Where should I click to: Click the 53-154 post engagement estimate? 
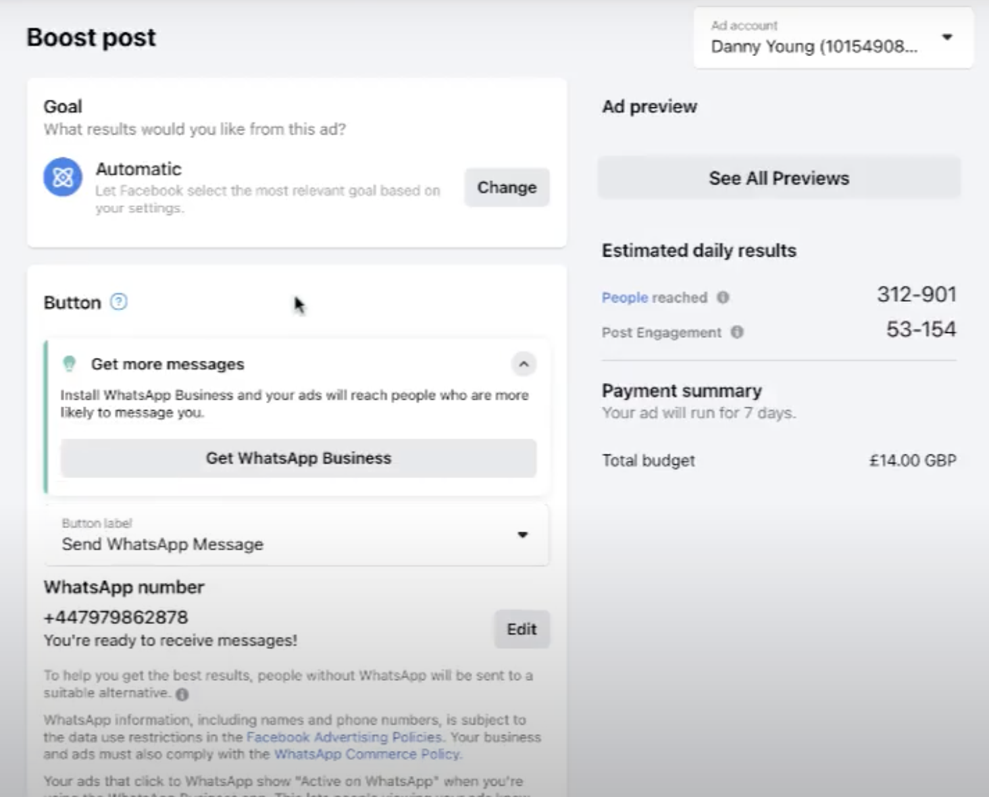point(921,329)
